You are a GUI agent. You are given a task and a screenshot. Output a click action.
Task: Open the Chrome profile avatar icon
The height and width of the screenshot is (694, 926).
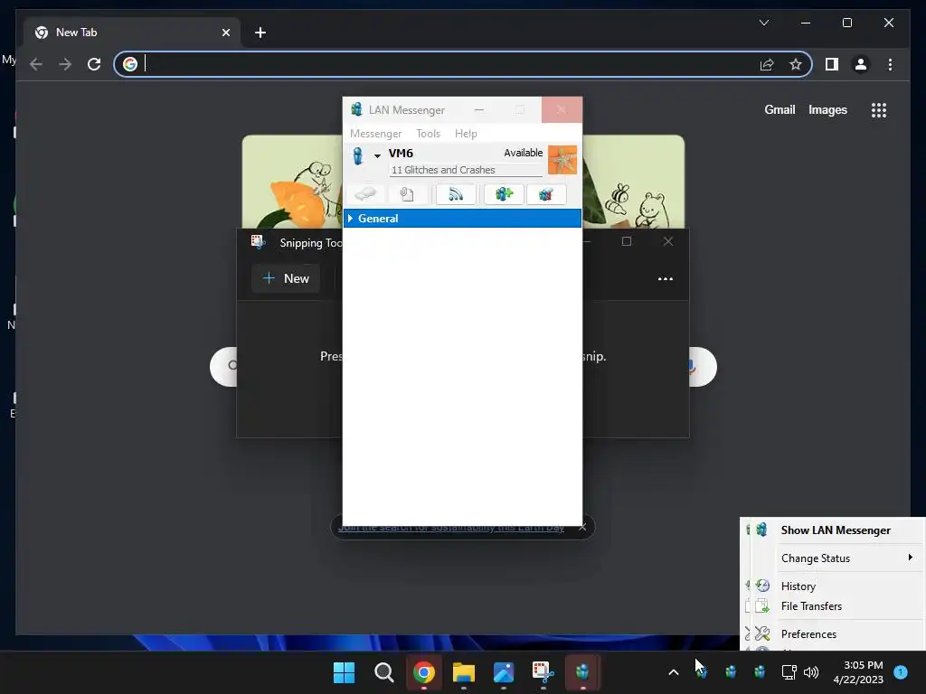click(861, 64)
